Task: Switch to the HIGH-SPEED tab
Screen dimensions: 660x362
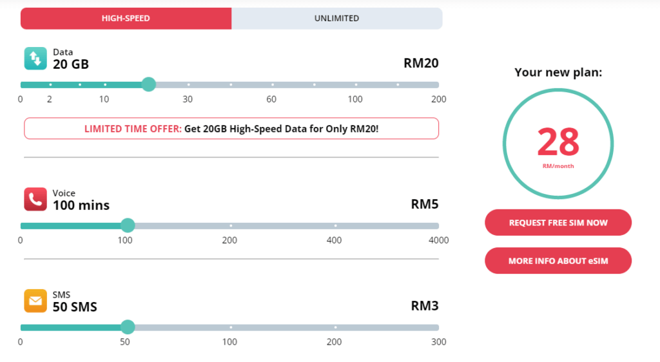Action: pyautogui.click(x=126, y=18)
